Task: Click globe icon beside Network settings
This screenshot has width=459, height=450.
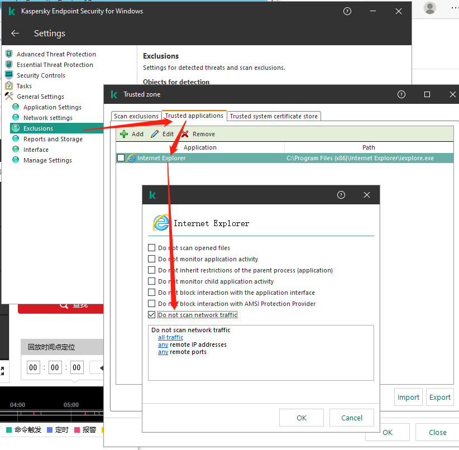Action: tap(16, 117)
